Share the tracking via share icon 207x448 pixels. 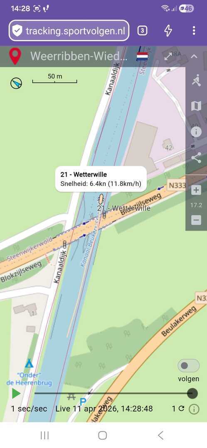coord(196,158)
